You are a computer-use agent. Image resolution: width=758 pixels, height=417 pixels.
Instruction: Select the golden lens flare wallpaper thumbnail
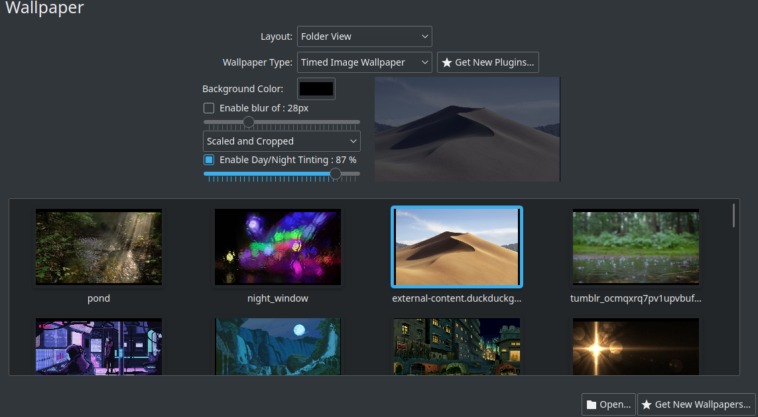tap(636, 347)
